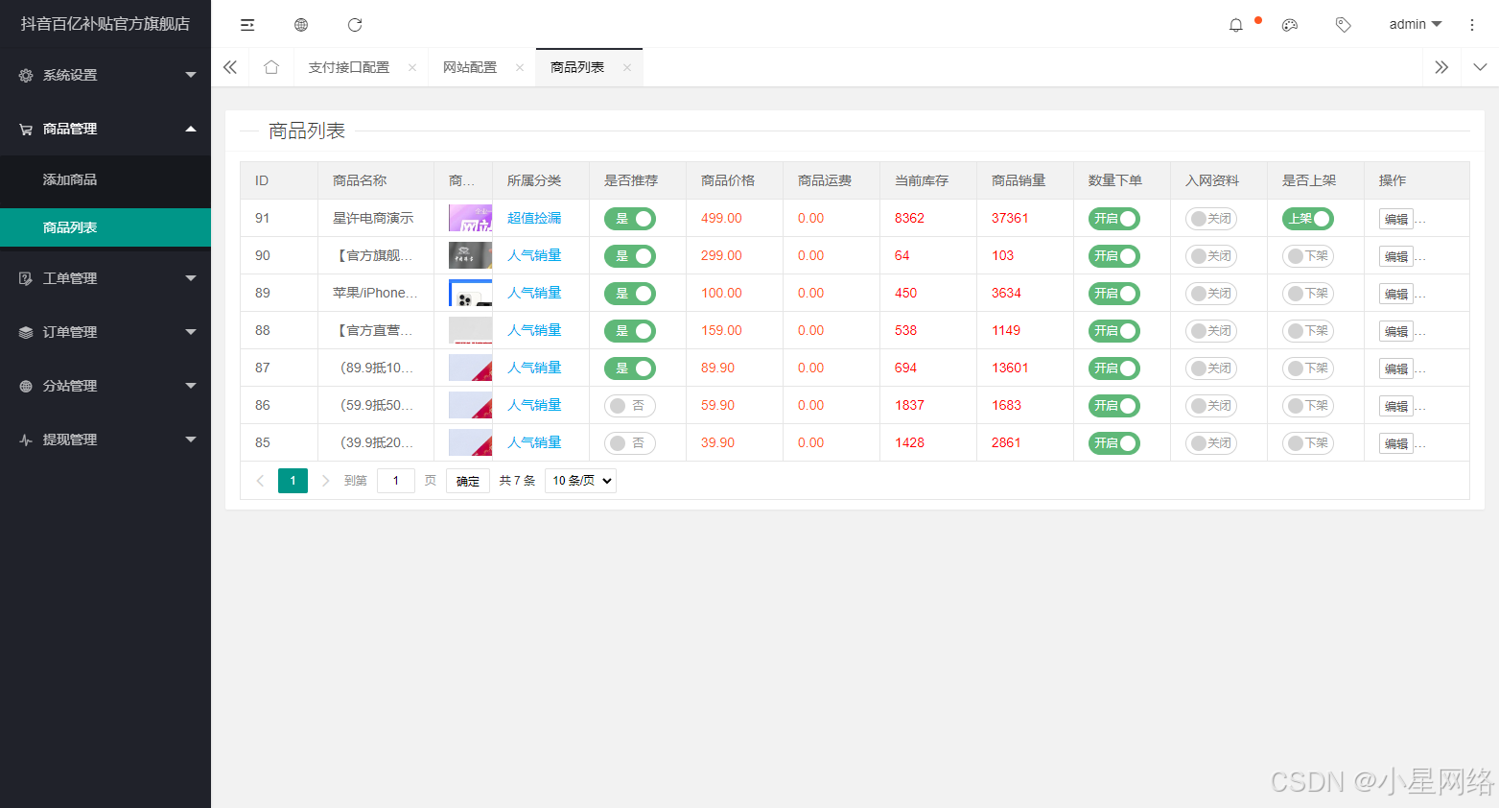The width and height of the screenshot is (1499, 808).
Task: Click stock value 8362
Action: pyautogui.click(x=909, y=218)
